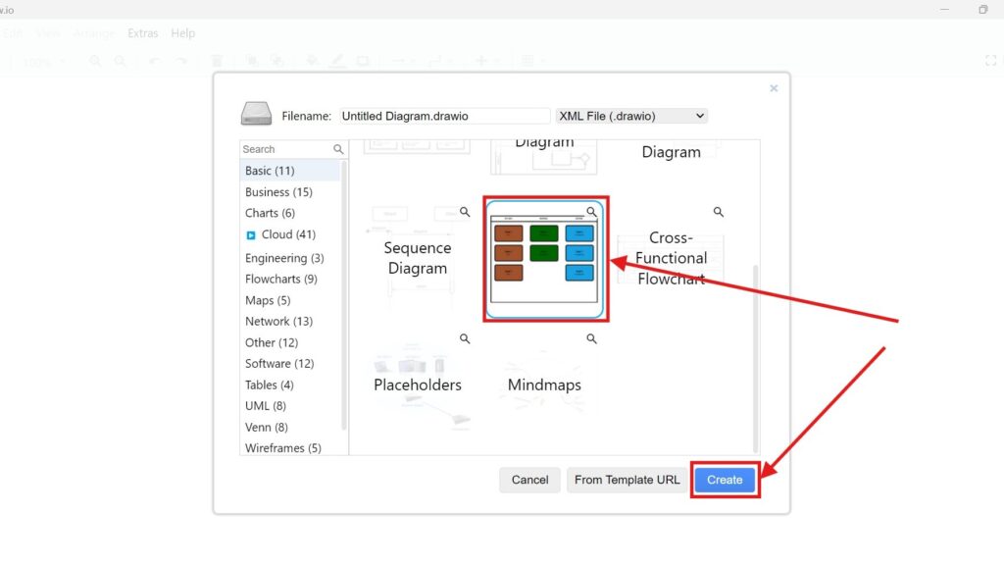The height and width of the screenshot is (565, 1004).
Task: Open the Insert shape plus icon
Action: click(480, 60)
